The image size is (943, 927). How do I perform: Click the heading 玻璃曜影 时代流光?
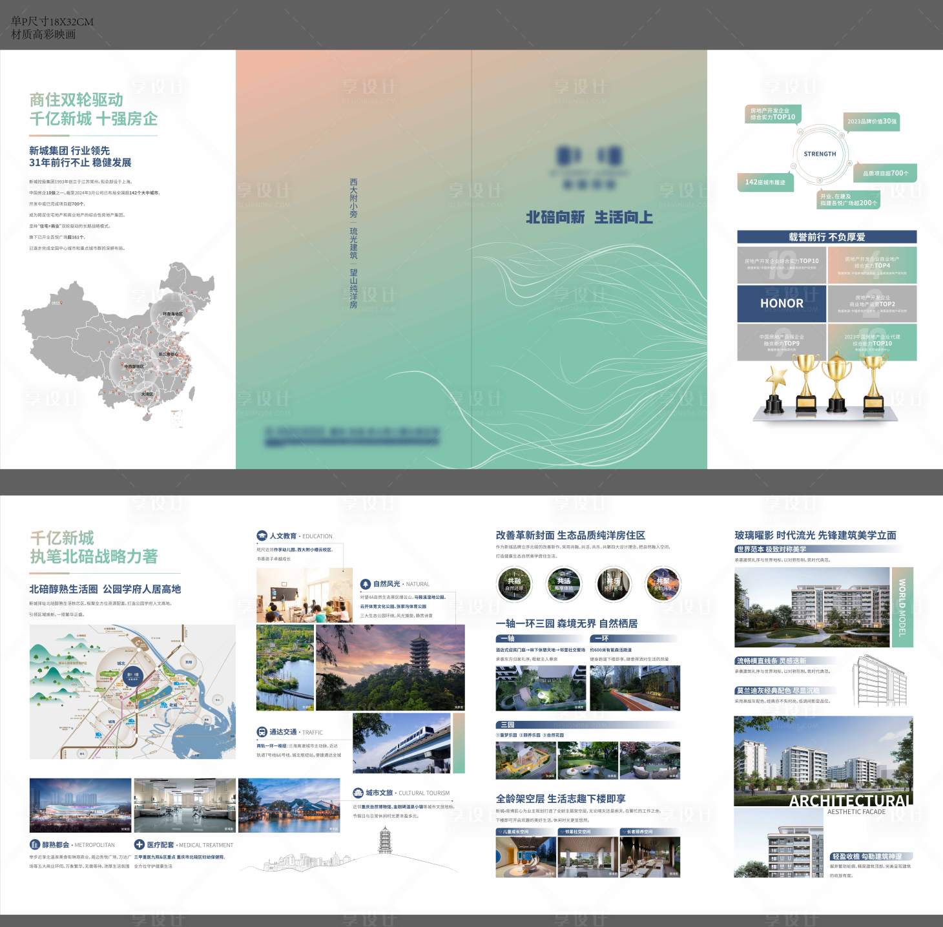pos(774,536)
